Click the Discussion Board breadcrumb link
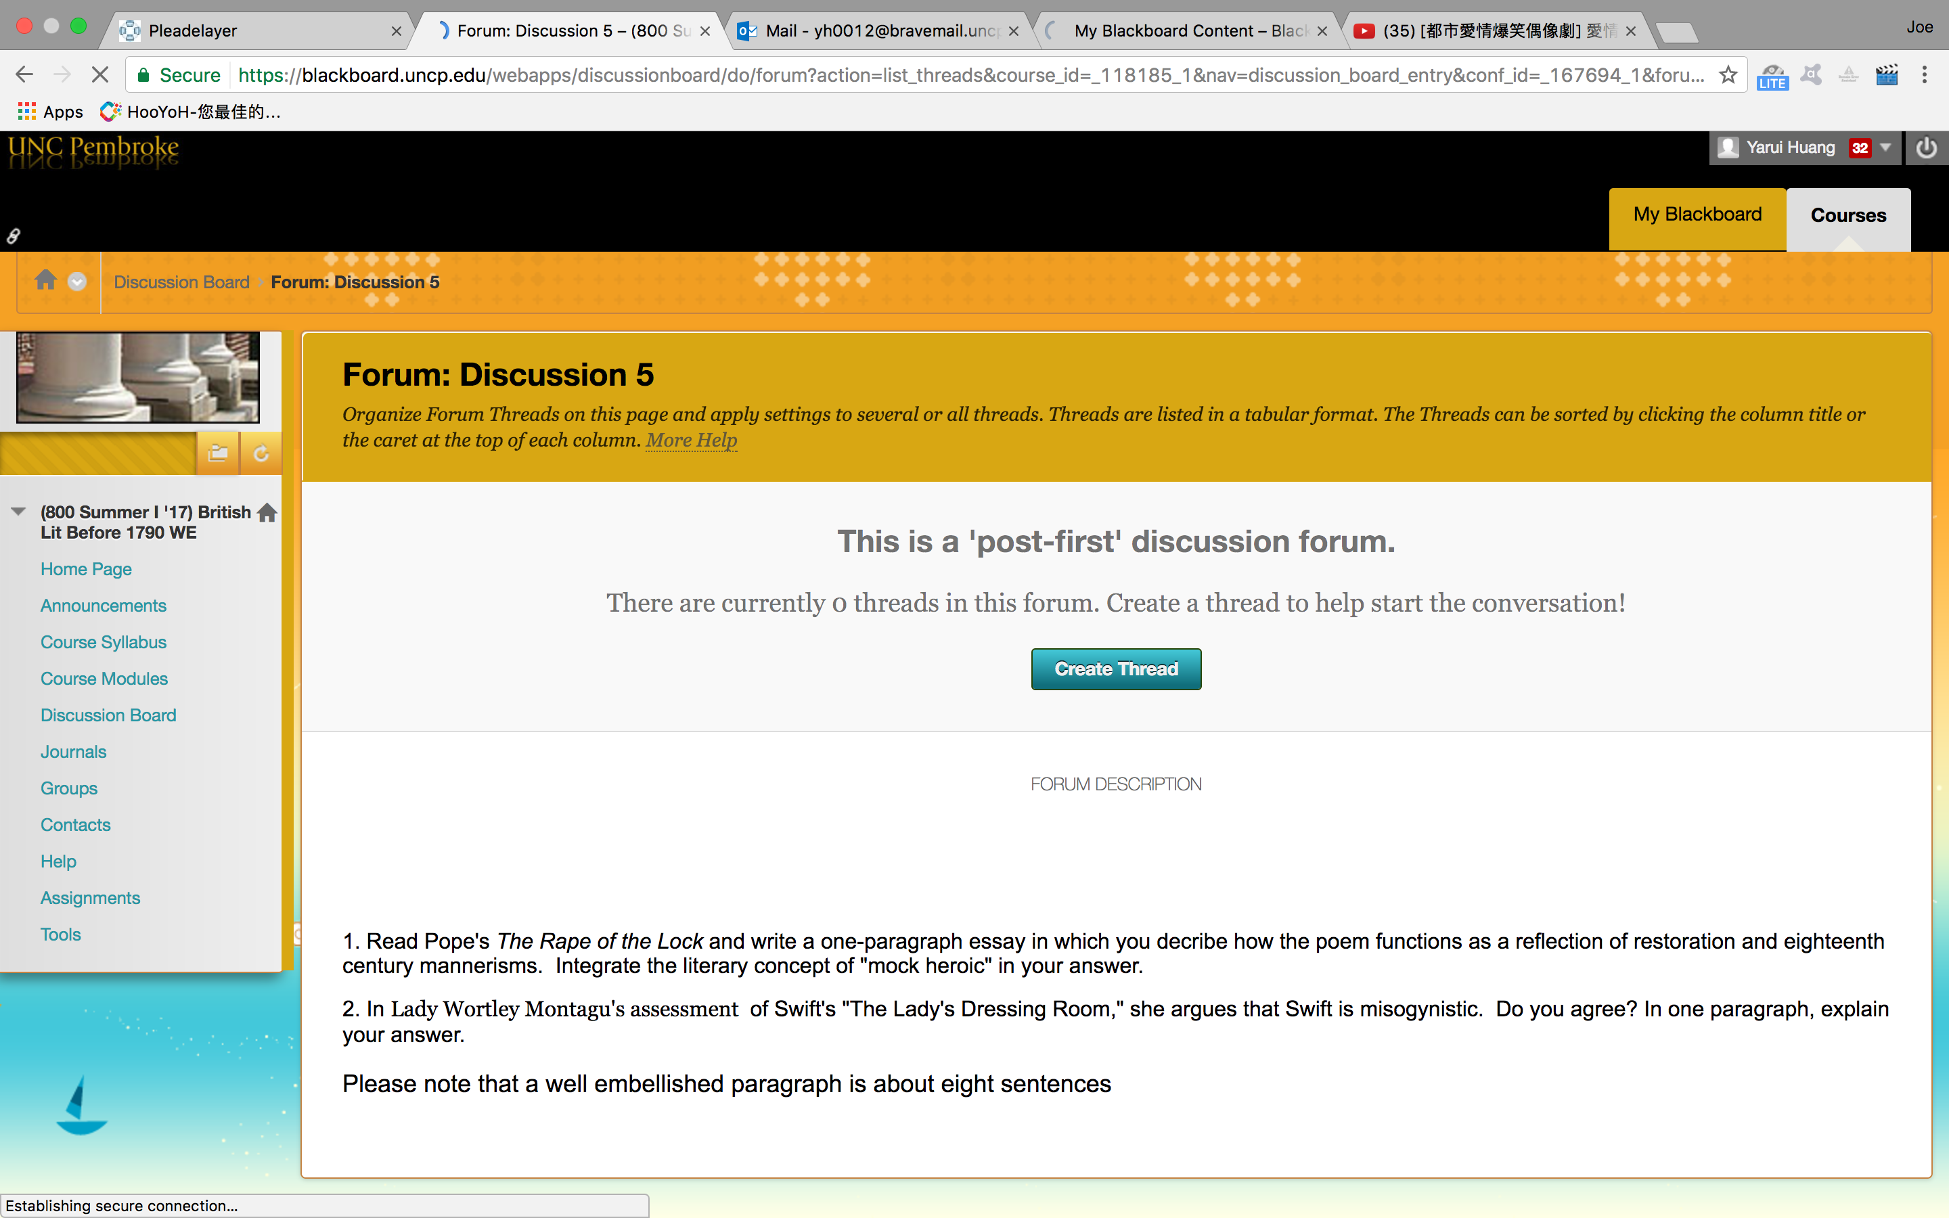1949x1218 pixels. (x=182, y=282)
